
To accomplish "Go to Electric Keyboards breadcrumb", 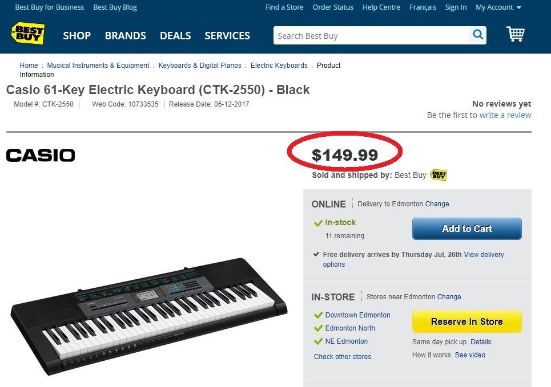I will tap(279, 66).
